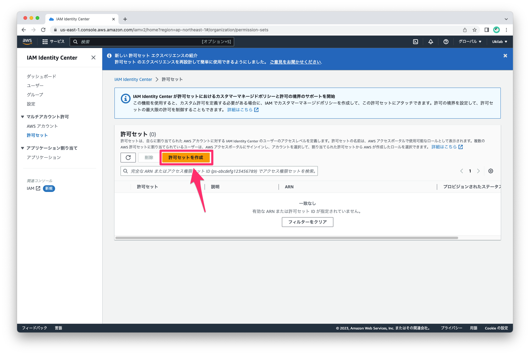
Task: Open the サービス grid menu icon
Action: pos(45,42)
